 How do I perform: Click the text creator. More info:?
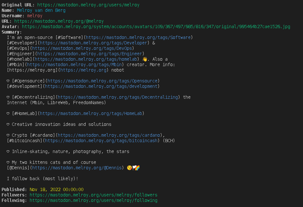151,64
